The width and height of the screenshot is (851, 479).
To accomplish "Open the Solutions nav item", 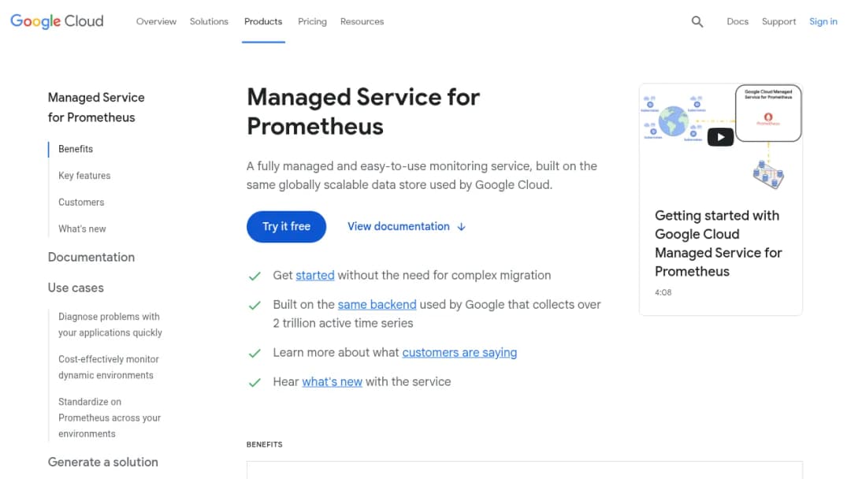I will [209, 22].
